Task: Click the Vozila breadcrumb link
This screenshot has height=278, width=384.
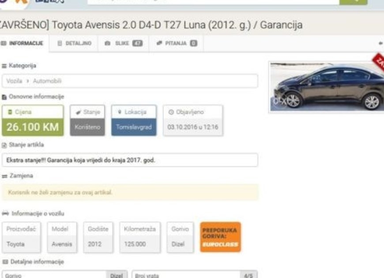Action: click(x=14, y=81)
